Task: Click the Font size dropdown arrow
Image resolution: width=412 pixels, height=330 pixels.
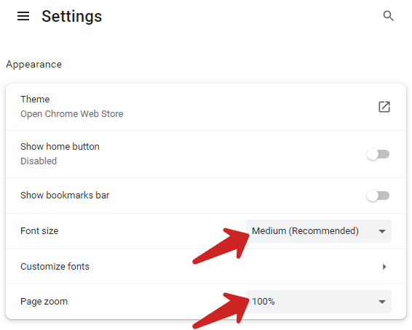Action: click(x=382, y=231)
